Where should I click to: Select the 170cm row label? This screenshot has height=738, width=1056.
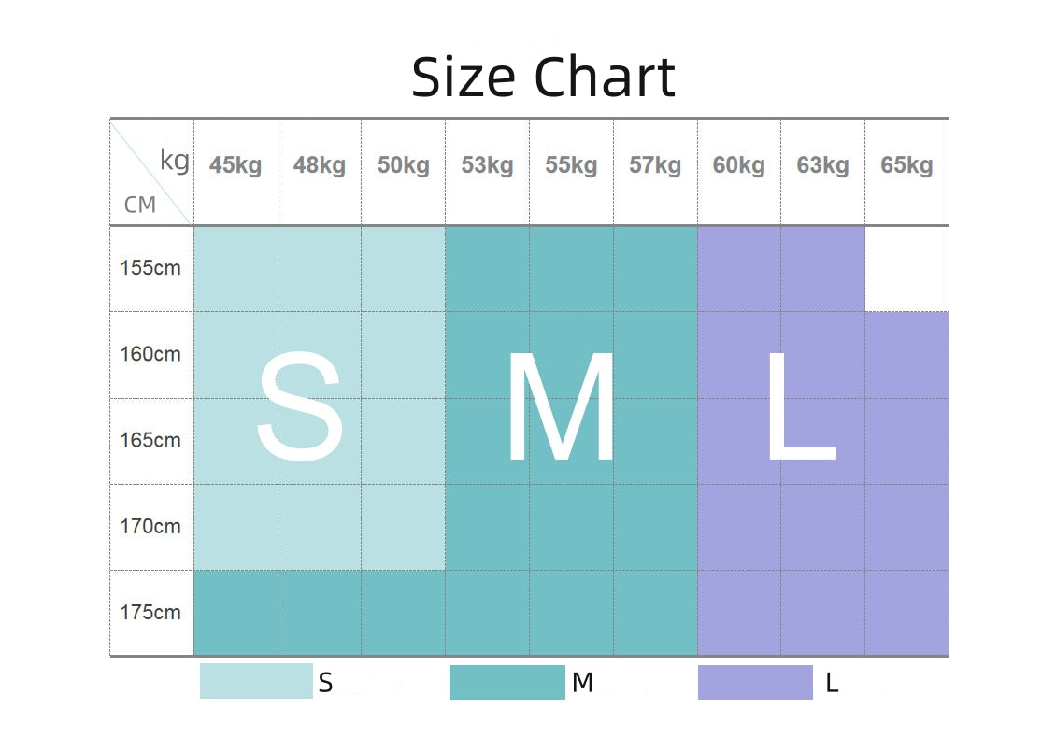click(x=150, y=527)
